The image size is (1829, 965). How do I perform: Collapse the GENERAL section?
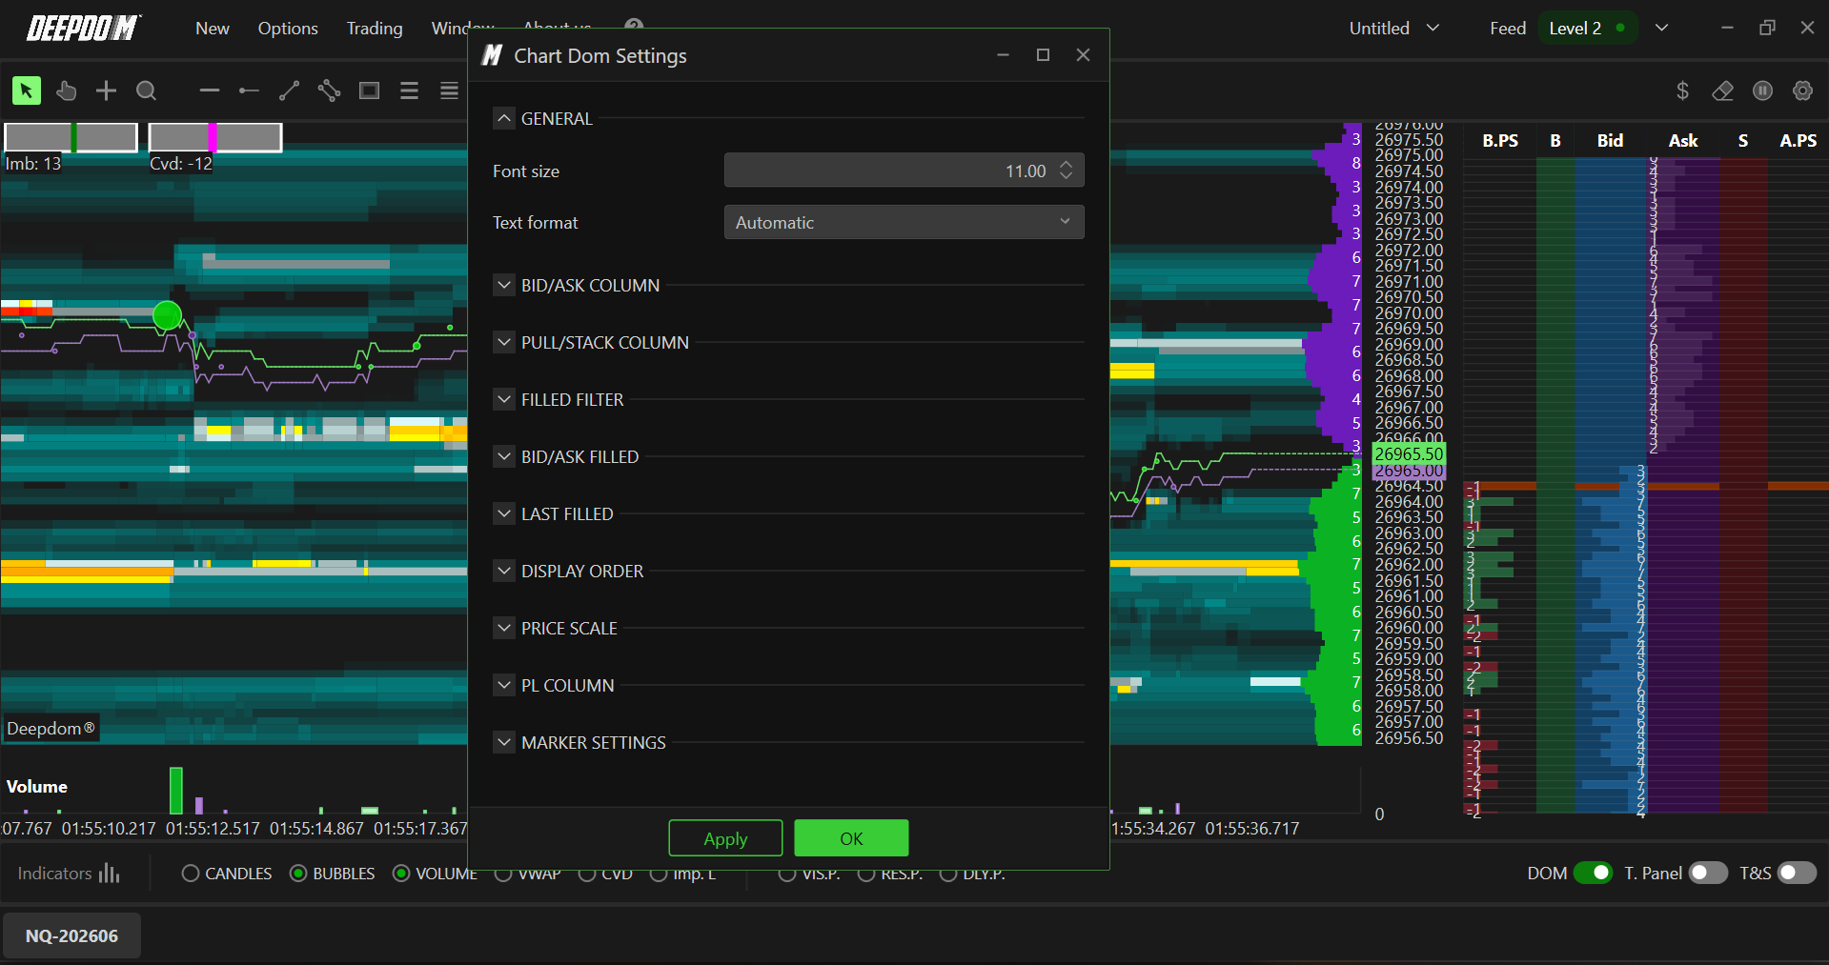point(504,118)
